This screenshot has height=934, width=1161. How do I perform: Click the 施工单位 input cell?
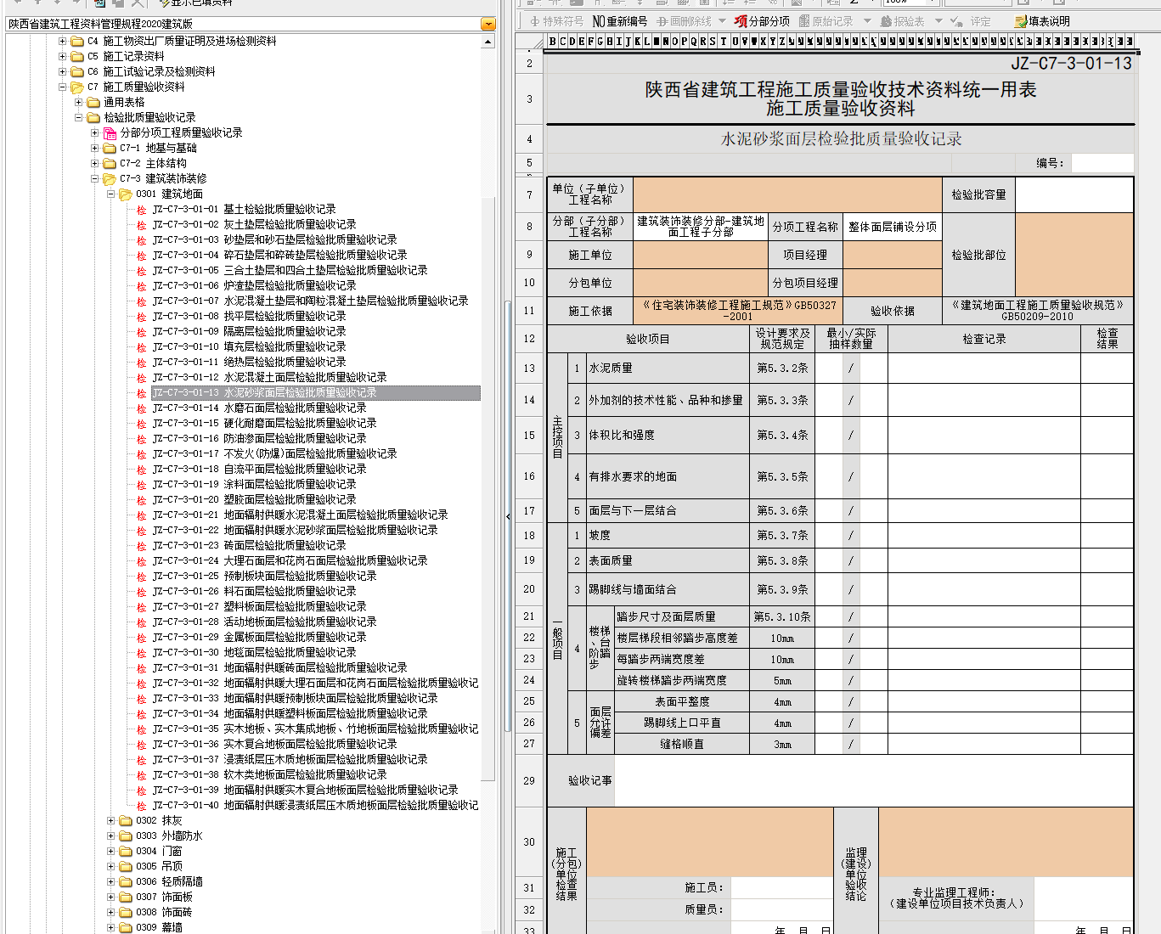(x=701, y=255)
